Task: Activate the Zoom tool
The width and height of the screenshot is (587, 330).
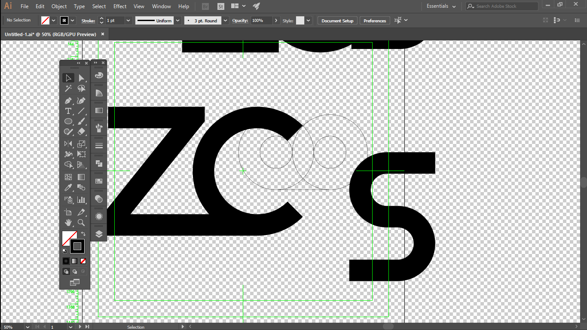Action: click(81, 223)
